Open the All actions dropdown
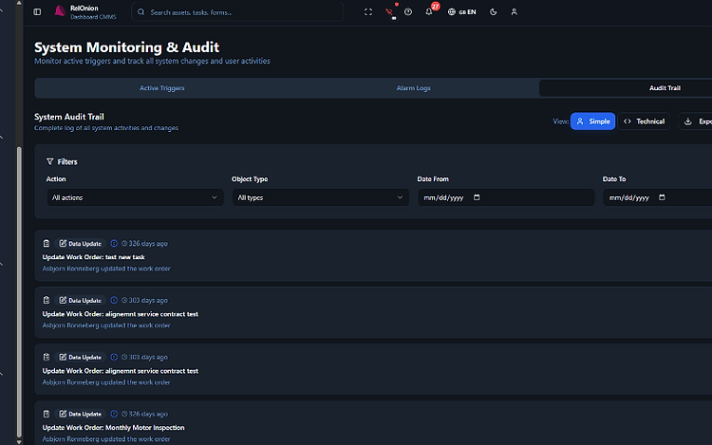 coord(135,197)
